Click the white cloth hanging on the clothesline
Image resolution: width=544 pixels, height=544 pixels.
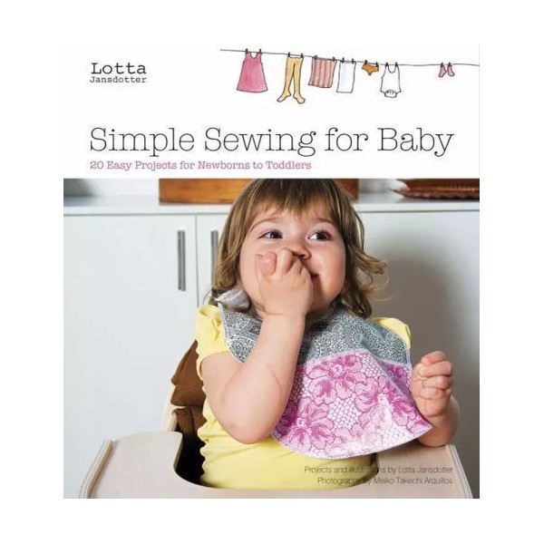346,76
